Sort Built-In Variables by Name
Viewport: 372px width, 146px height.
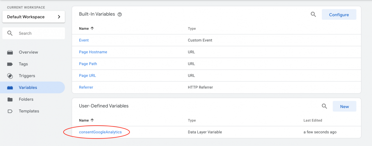86,28
